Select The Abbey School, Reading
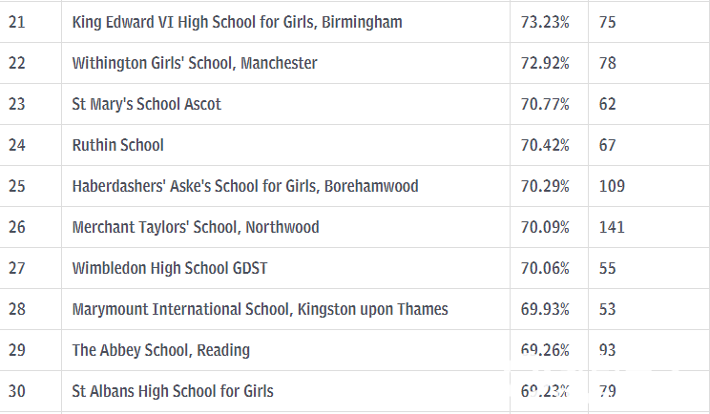This screenshot has width=710, height=414. click(x=160, y=350)
